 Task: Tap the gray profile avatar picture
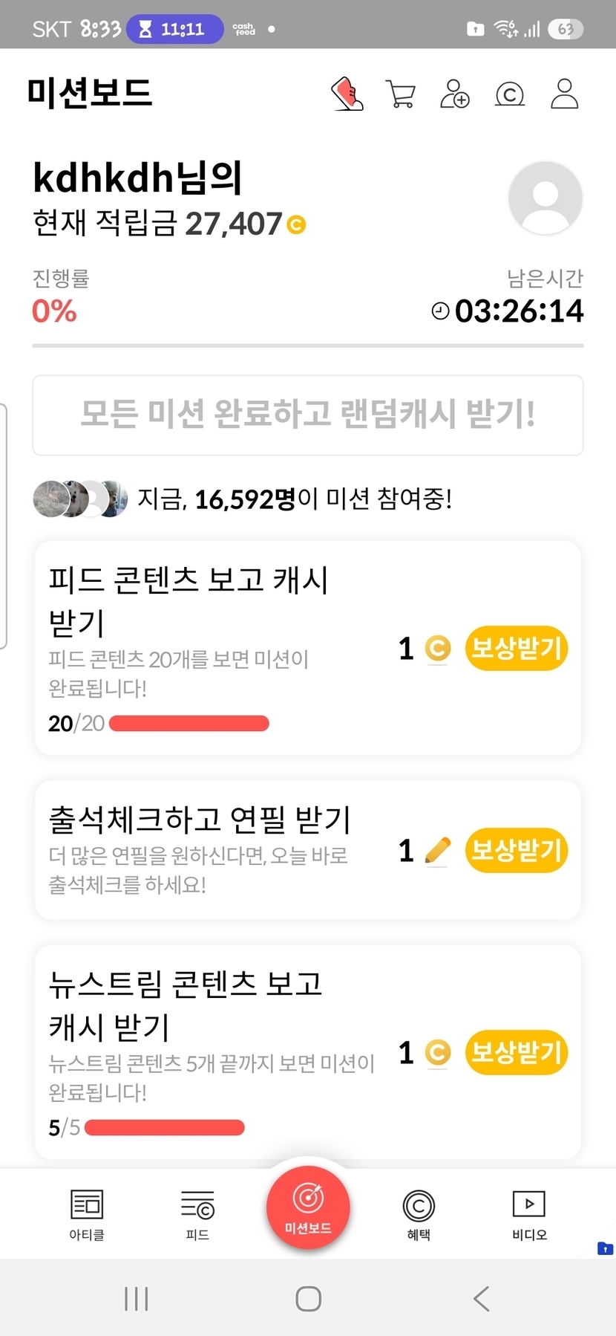pyautogui.click(x=545, y=198)
